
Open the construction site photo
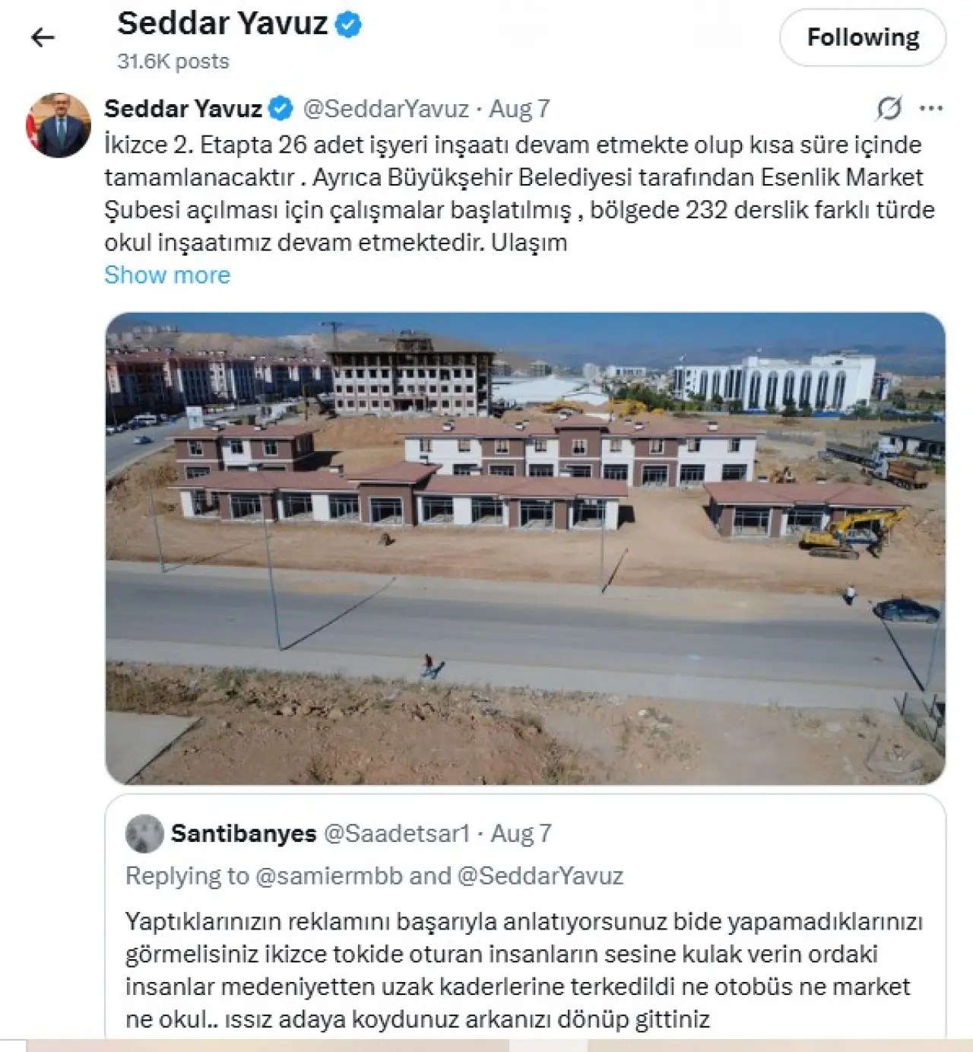click(x=525, y=548)
